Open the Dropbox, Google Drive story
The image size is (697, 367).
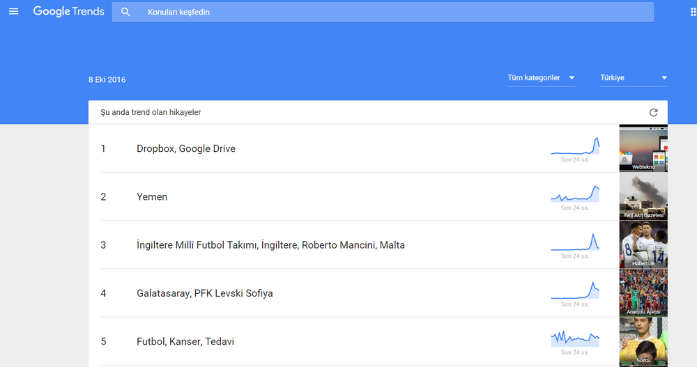[186, 148]
